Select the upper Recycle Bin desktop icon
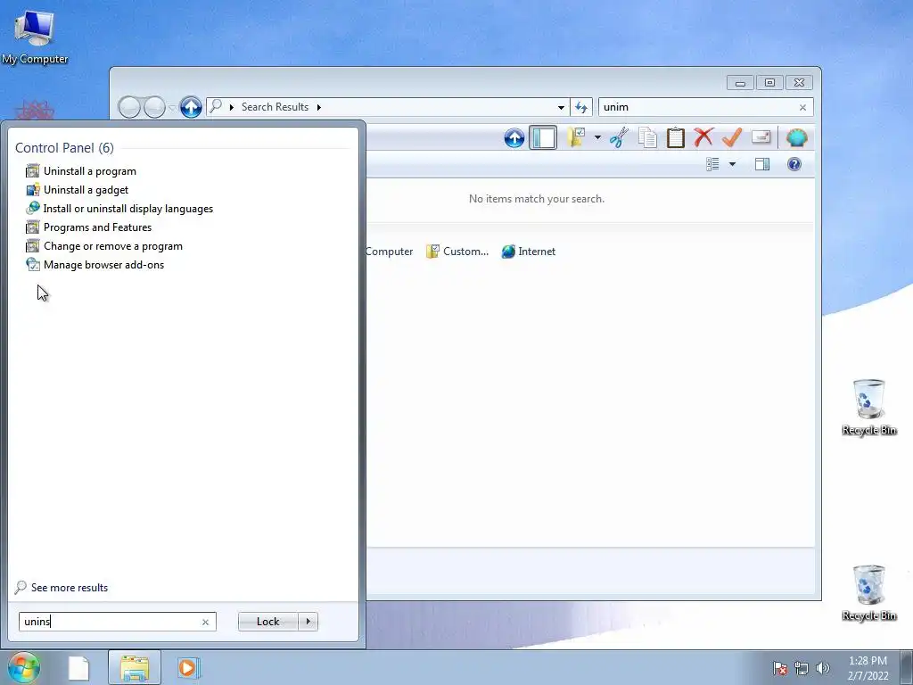The height and width of the screenshot is (685, 913). tap(868, 407)
